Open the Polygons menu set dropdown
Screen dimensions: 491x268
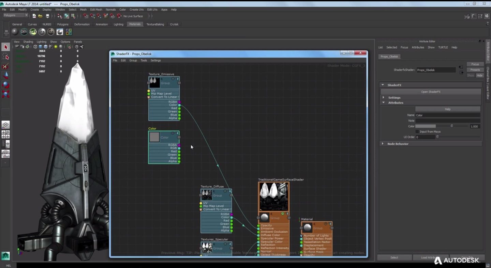15,15
